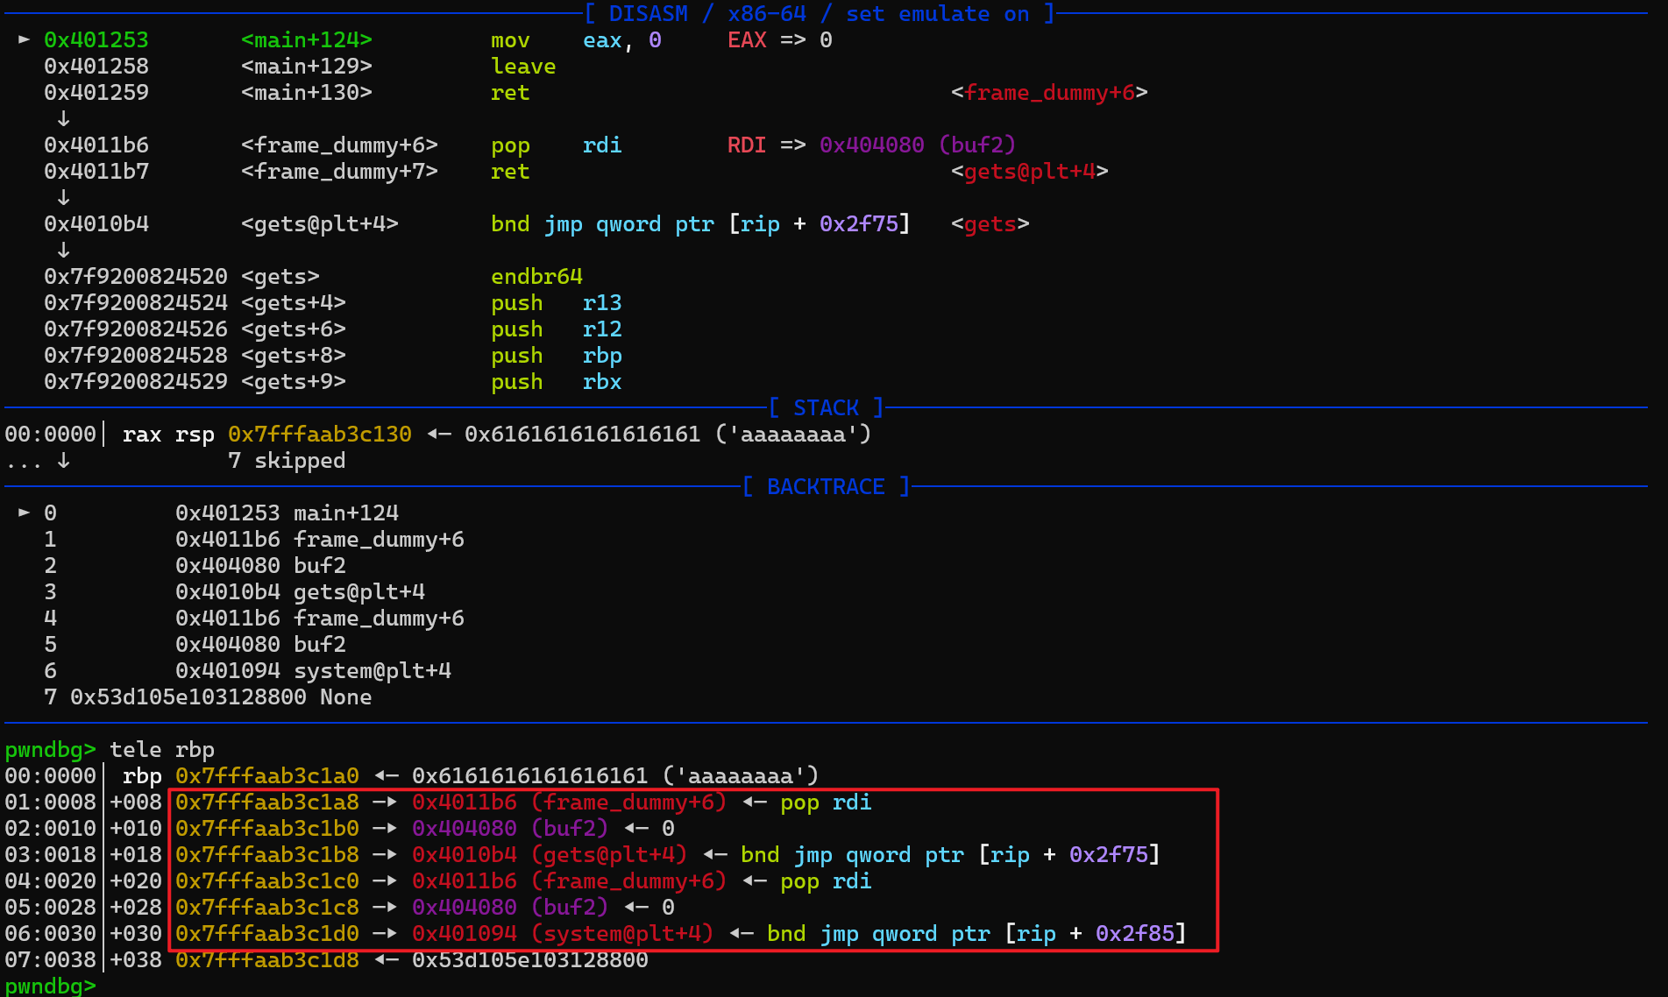Click the down arrow below the gets@plt+4 address
The height and width of the screenshot is (997, 1668).
[63, 250]
